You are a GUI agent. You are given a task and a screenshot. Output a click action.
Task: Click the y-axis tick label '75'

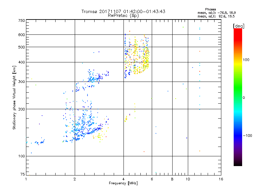23,174
